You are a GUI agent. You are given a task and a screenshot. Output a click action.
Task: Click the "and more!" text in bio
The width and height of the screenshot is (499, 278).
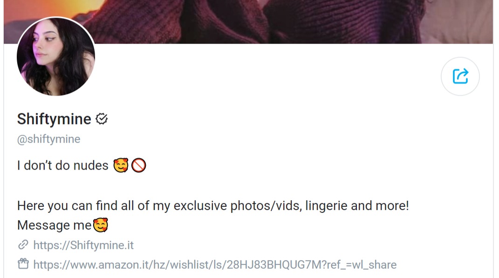click(x=380, y=206)
